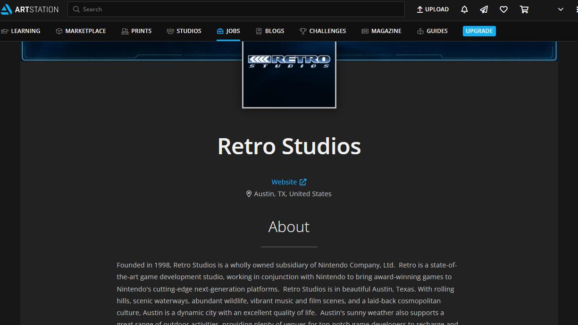This screenshot has height=325, width=578.
Task: Expand the account dropdown chevron
Action: coord(561,9)
